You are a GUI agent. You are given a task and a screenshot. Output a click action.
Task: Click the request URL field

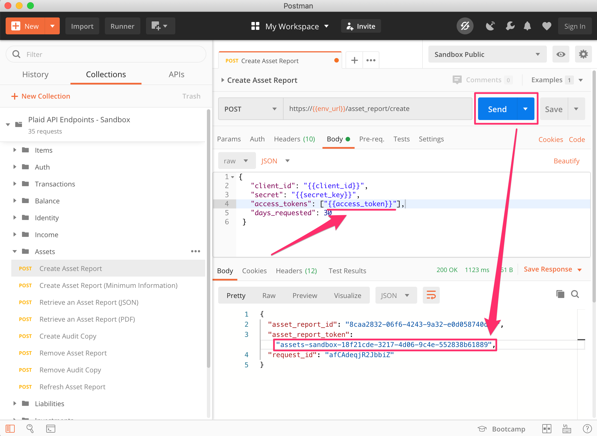377,109
